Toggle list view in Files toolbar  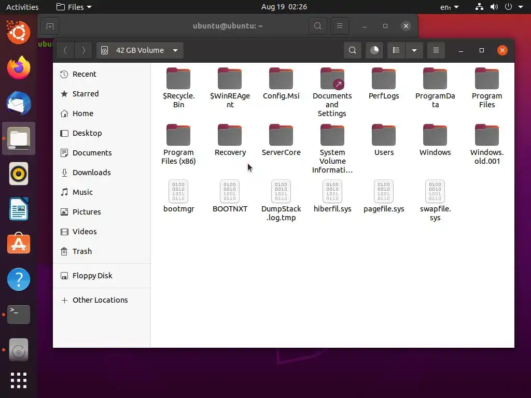click(396, 50)
